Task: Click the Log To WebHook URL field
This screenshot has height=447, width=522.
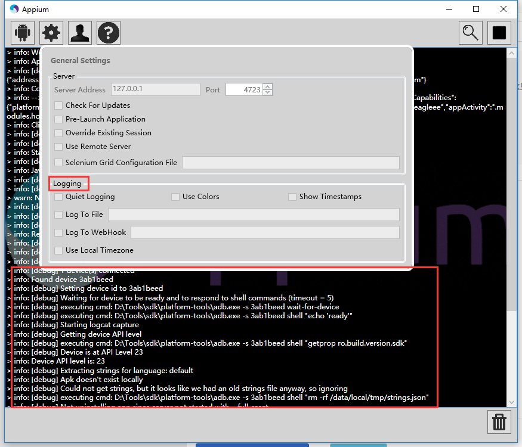Action: coord(265,232)
